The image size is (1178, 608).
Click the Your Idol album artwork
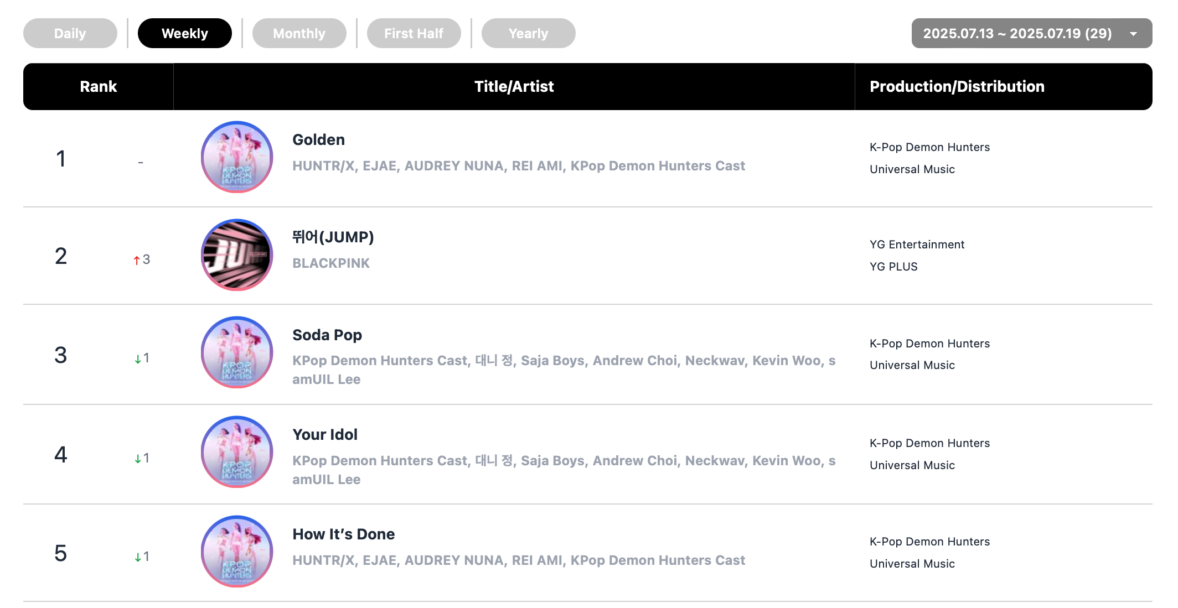pos(237,452)
